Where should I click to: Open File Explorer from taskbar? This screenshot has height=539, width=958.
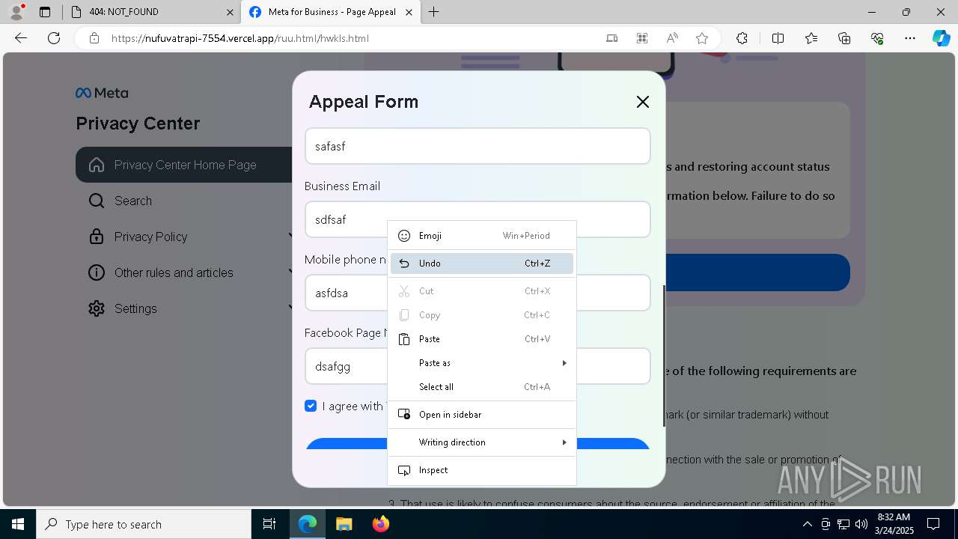click(x=344, y=524)
